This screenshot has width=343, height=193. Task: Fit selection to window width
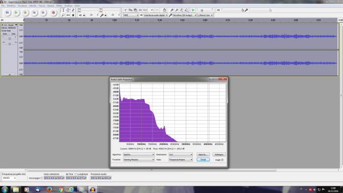(x=182, y=10)
